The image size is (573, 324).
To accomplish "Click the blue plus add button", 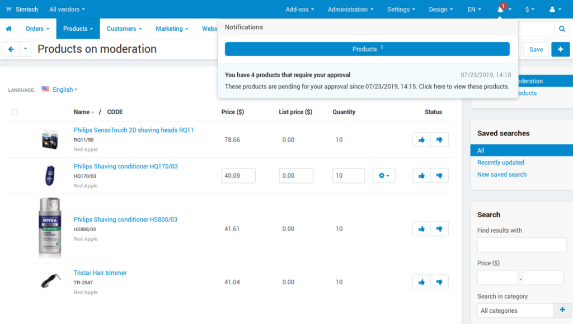I will click(x=561, y=49).
